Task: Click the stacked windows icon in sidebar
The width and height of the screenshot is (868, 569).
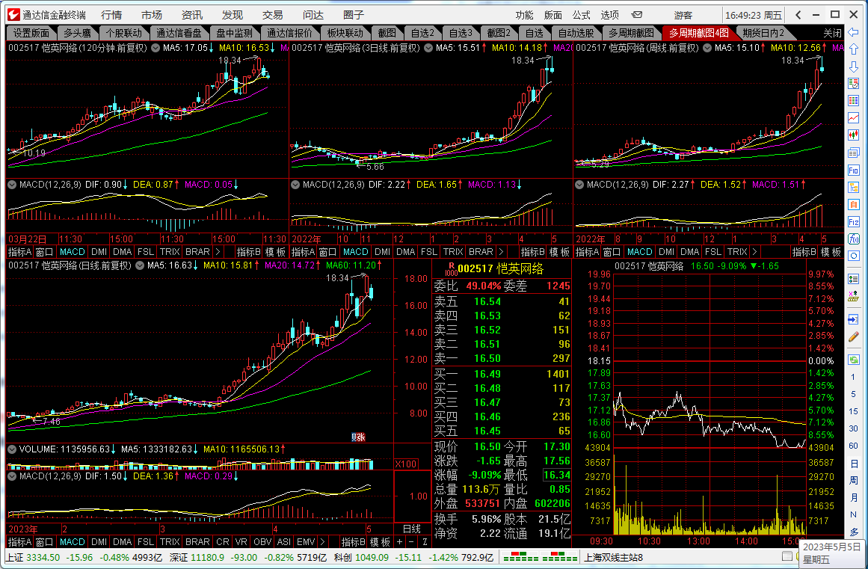Action: [853, 153]
